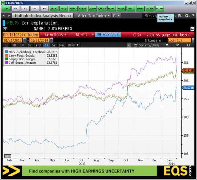Click Sergey Brin green legend swatch
Screen dimensions: 197x180
[7, 59]
